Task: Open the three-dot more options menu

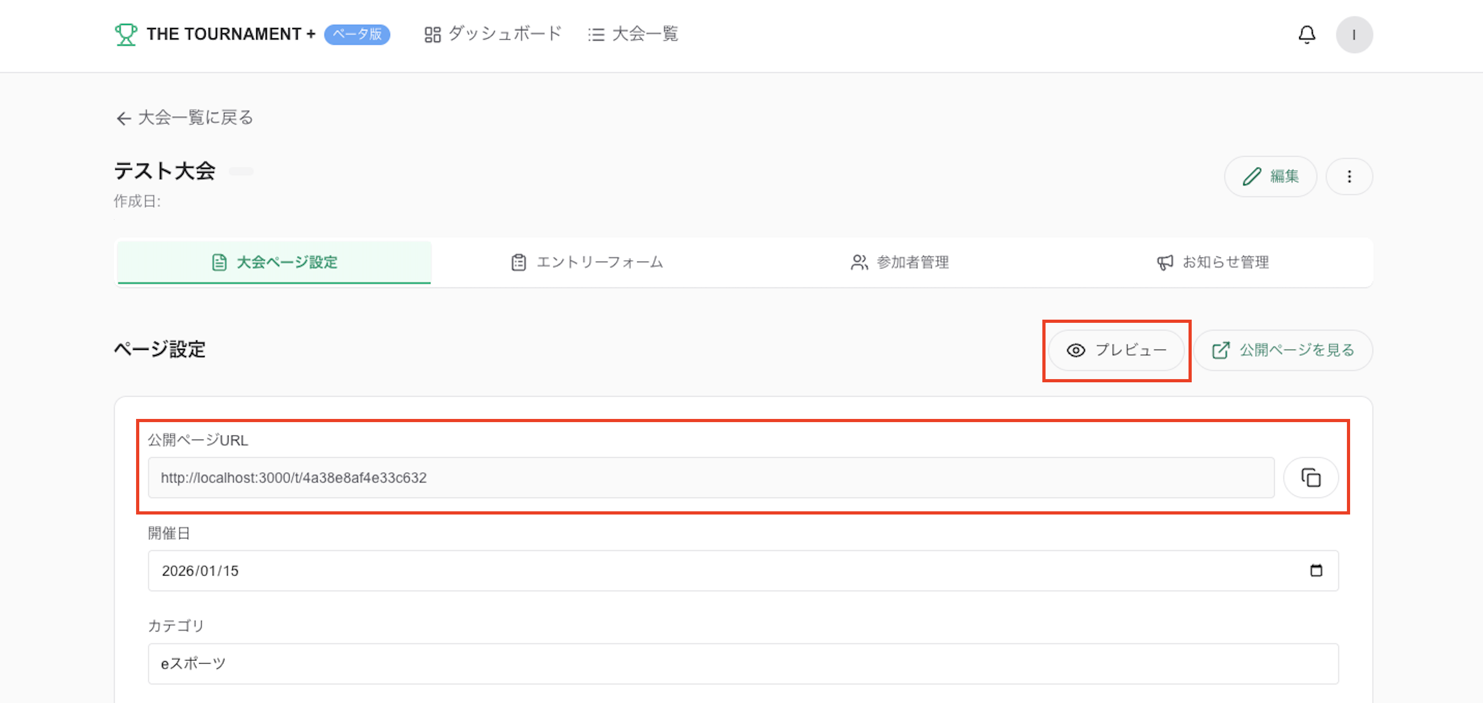Action: click(x=1349, y=177)
